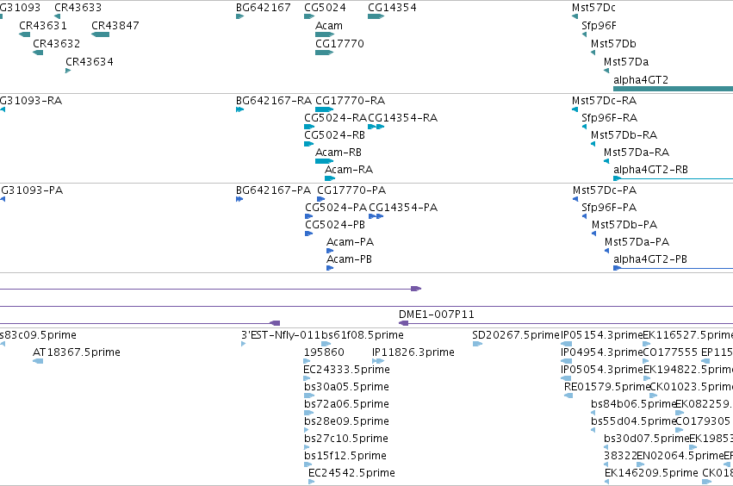Open EST EK146209.5prime

[x=651, y=473]
